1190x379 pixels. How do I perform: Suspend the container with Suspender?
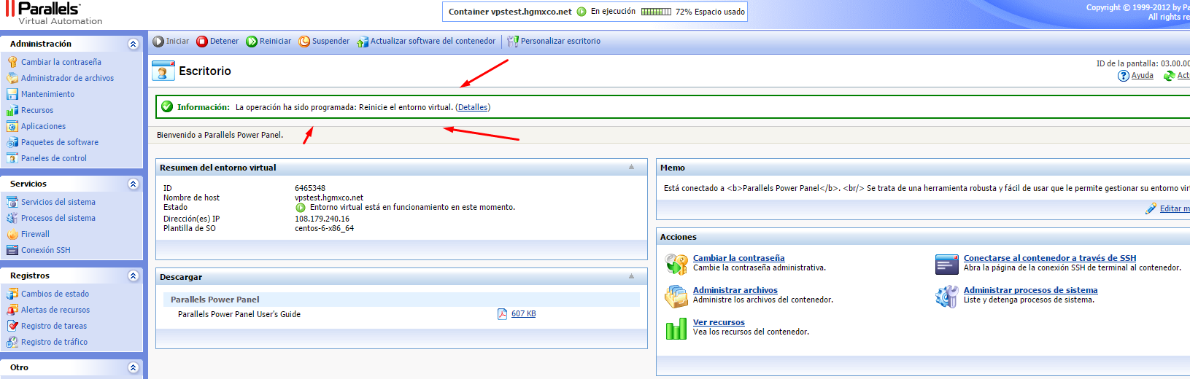324,42
